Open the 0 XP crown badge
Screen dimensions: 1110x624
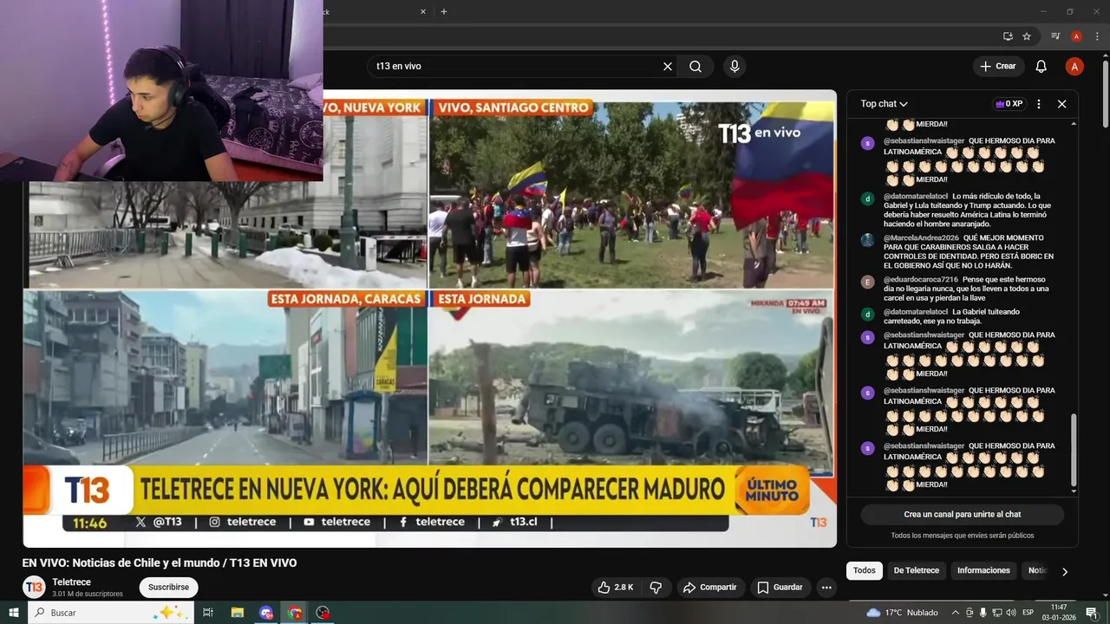tap(1009, 104)
